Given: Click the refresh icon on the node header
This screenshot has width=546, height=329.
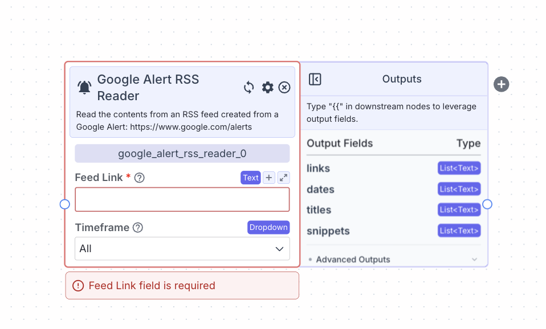Looking at the screenshot, I should tap(248, 88).
